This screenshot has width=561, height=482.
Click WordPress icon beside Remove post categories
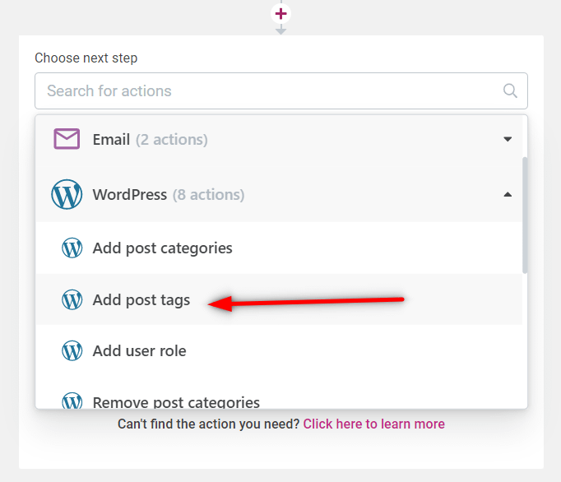coord(72,401)
